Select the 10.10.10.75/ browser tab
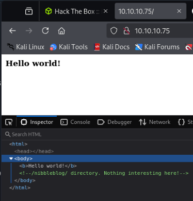Screen dimensions: 193x201 click(150, 11)
